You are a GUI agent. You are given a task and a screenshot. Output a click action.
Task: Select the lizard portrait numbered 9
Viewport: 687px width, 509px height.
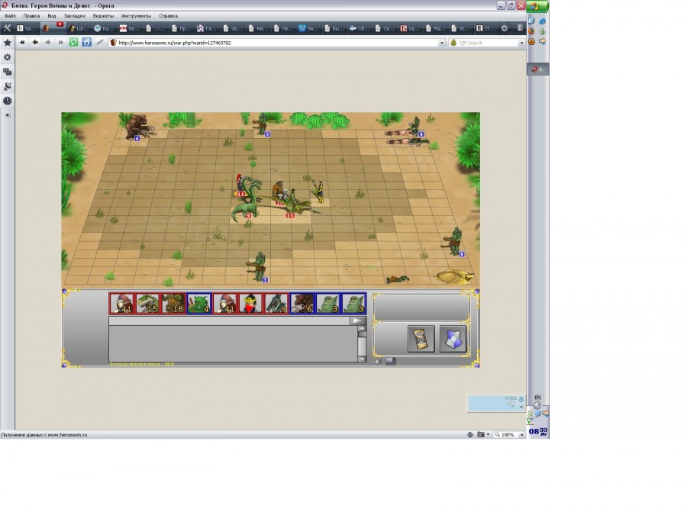click(276, 303)
